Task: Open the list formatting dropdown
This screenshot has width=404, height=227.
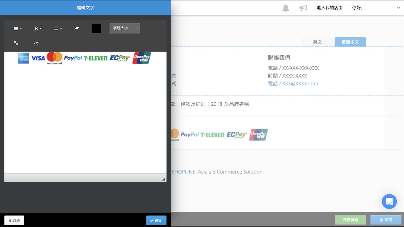Action: (x=18, y=29)
